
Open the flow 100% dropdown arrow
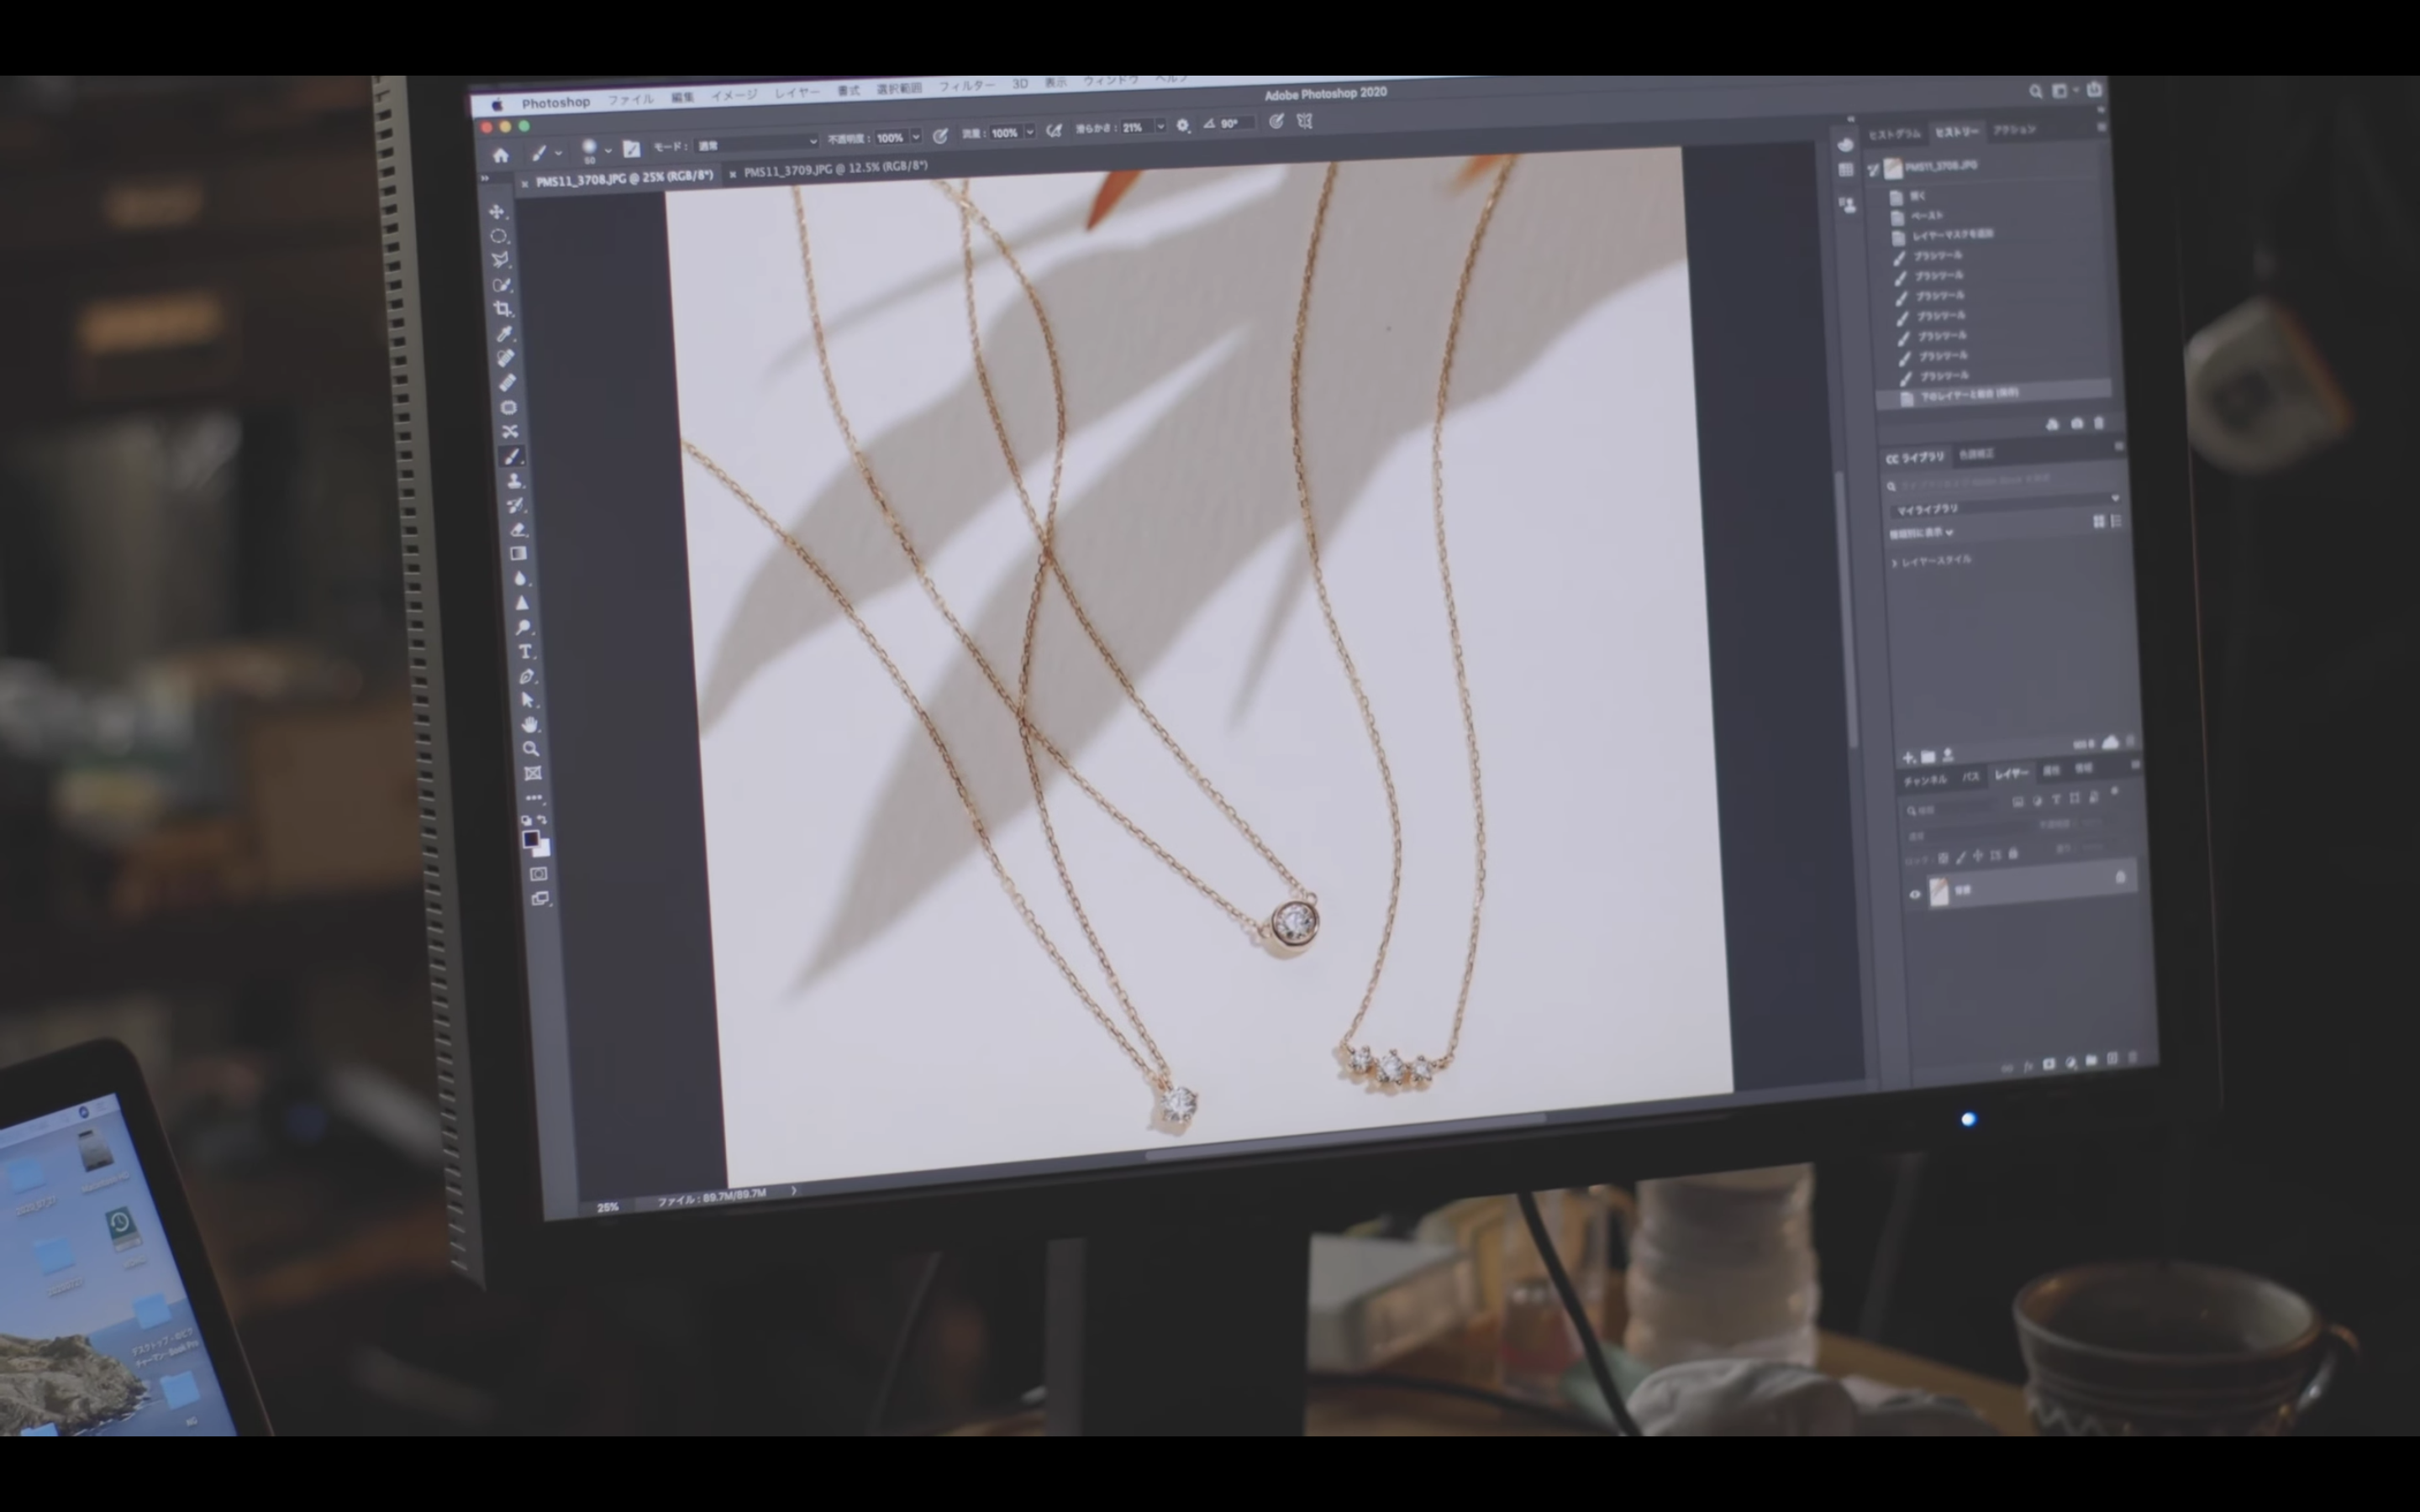(1029, 132)
